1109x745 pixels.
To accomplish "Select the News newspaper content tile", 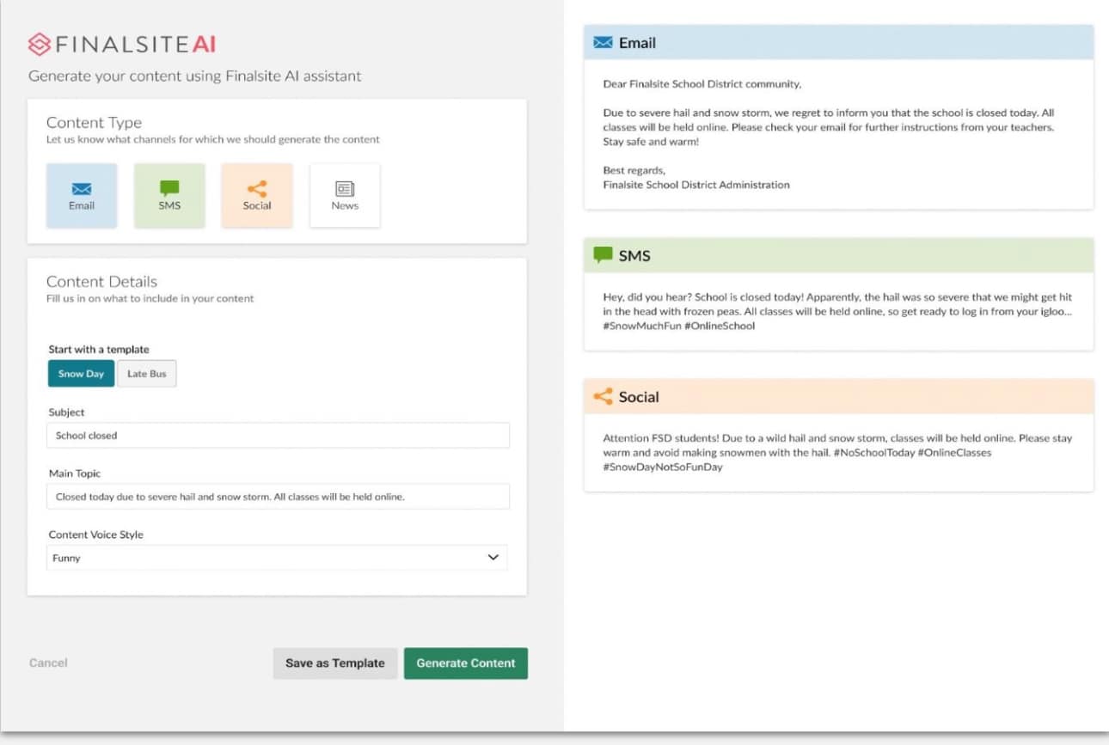I will 345,196.
